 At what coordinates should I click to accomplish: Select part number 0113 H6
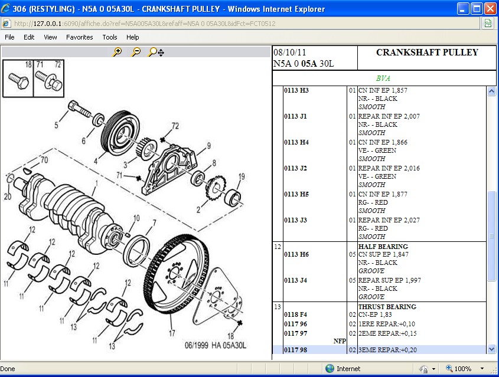[x=296, y=254]
